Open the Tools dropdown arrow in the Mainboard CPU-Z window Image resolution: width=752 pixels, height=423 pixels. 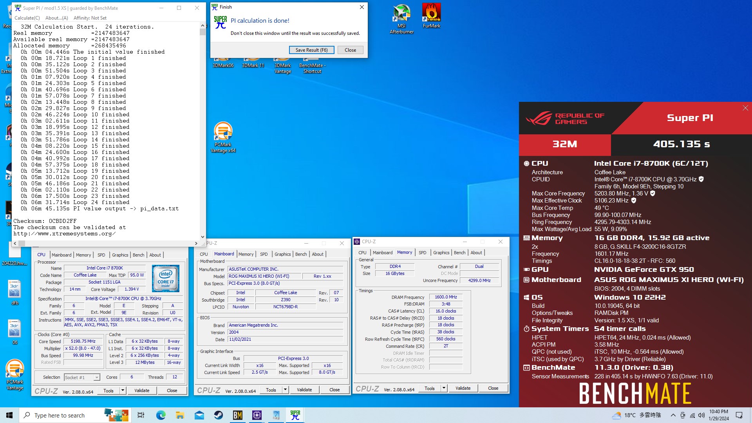[x=285, y=390]
